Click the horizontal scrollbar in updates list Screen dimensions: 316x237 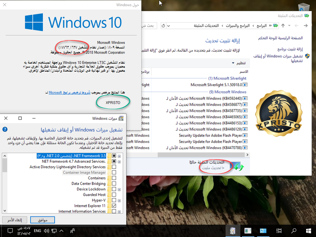click(201, 155)
